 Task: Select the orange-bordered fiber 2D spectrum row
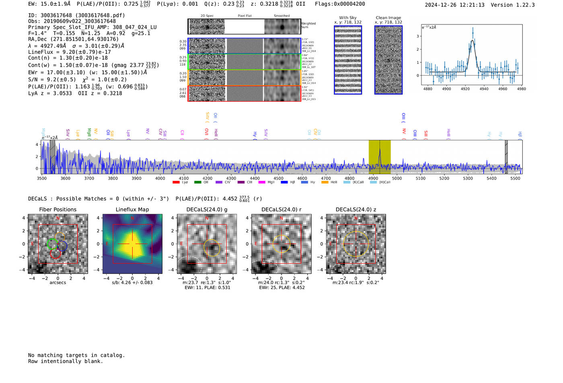pyautogui.click(x=244, y=78)
